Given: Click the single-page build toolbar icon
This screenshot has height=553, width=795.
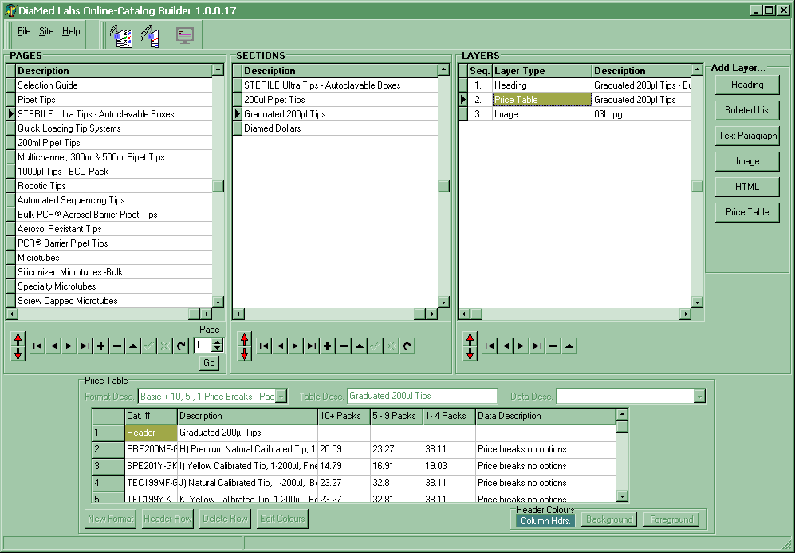Looking at the screenshot, I should tap(150, 36).
